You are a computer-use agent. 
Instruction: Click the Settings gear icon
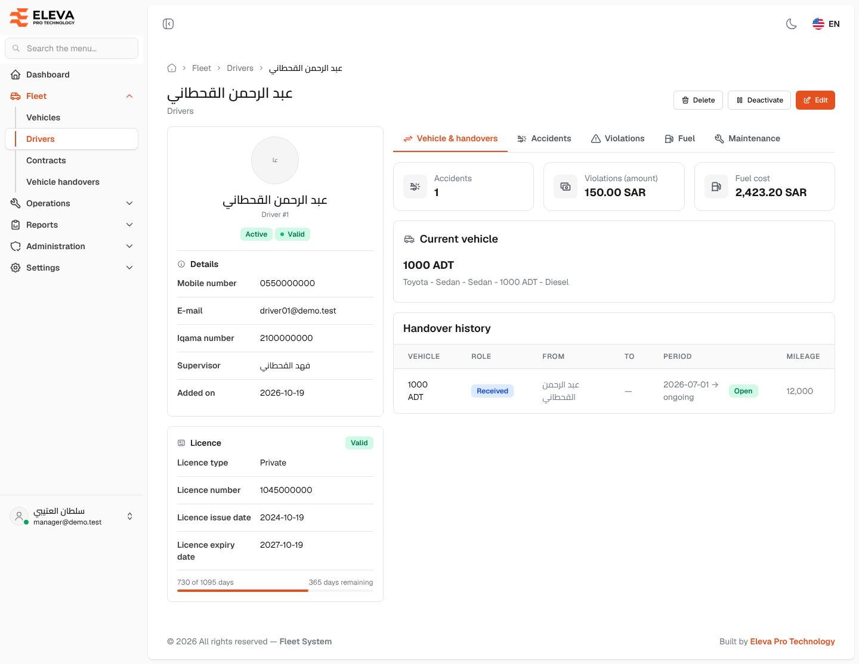click(16, 268)
